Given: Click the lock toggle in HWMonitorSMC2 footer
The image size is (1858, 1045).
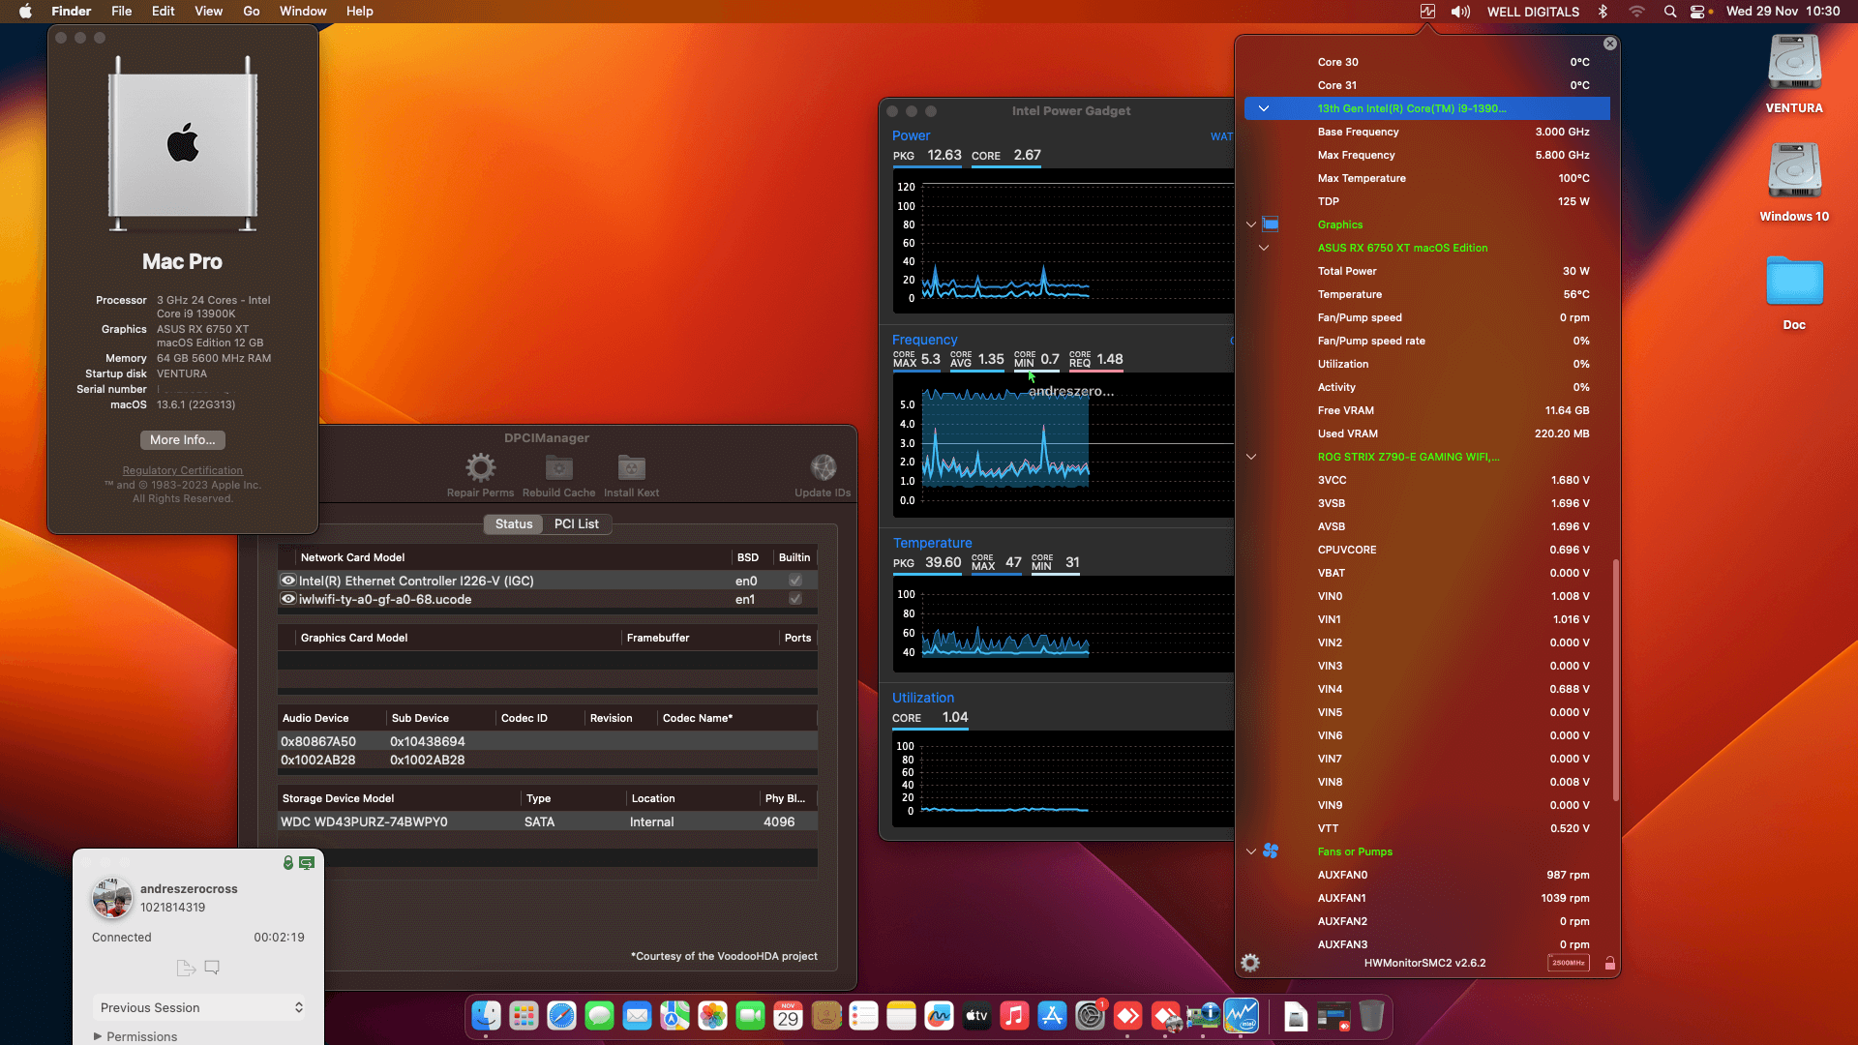Looking at the screenshot, I should (1610, 963).
